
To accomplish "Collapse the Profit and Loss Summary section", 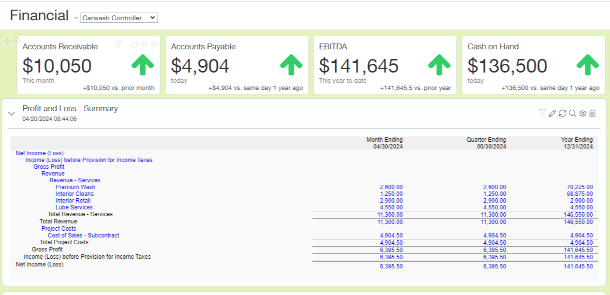I will 12,114.
